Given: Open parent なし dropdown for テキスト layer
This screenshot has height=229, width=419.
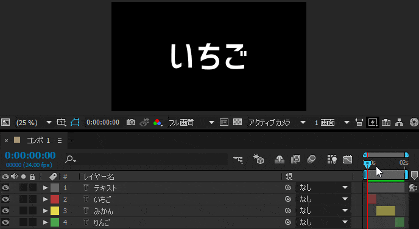Looking at the screenshot, I should pyautogui.click(x=323, y=188).
